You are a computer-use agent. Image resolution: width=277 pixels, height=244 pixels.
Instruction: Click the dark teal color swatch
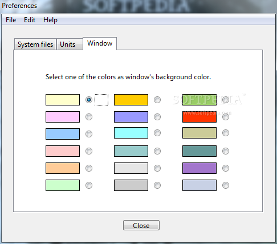199,151
